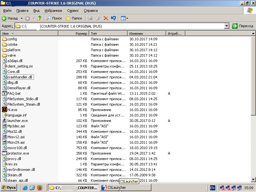The width and height of the screenshot is (256, 192).
Task: Open the Пуск Start button
Action: [9, 188]
